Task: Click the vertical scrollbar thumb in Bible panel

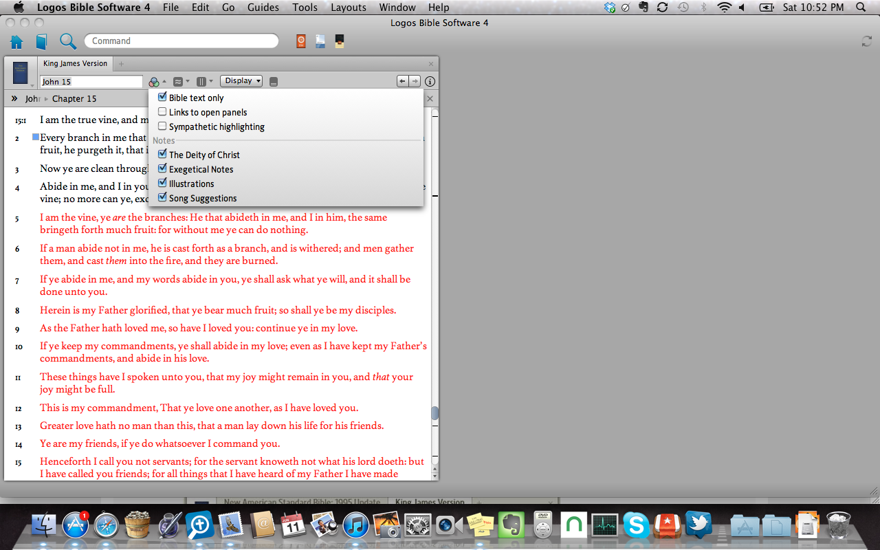Action: click(x=434, y=413)
